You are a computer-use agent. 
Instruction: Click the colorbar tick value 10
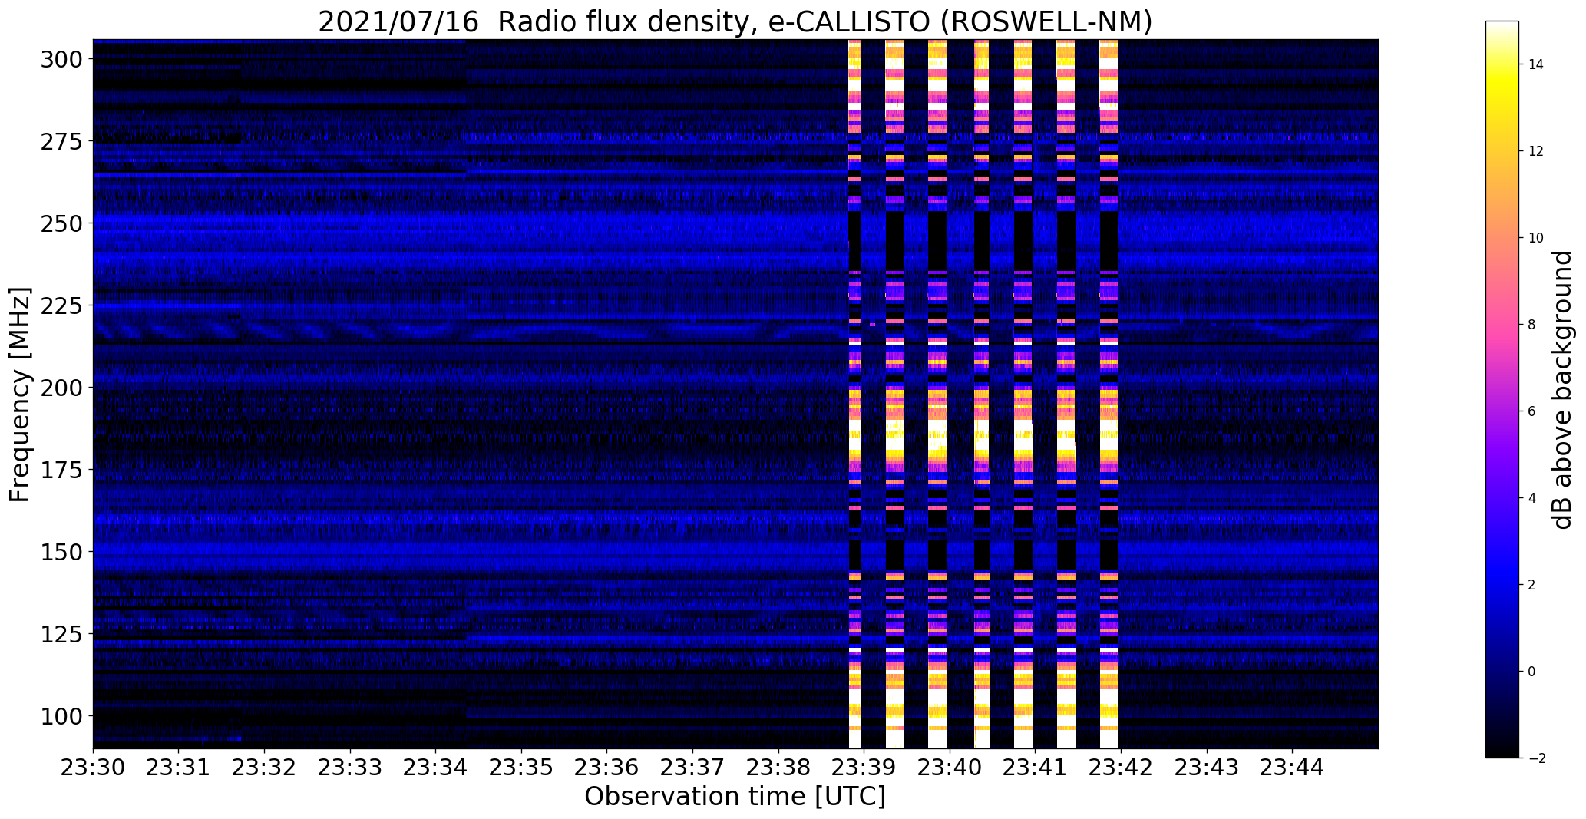(1535, 238)
